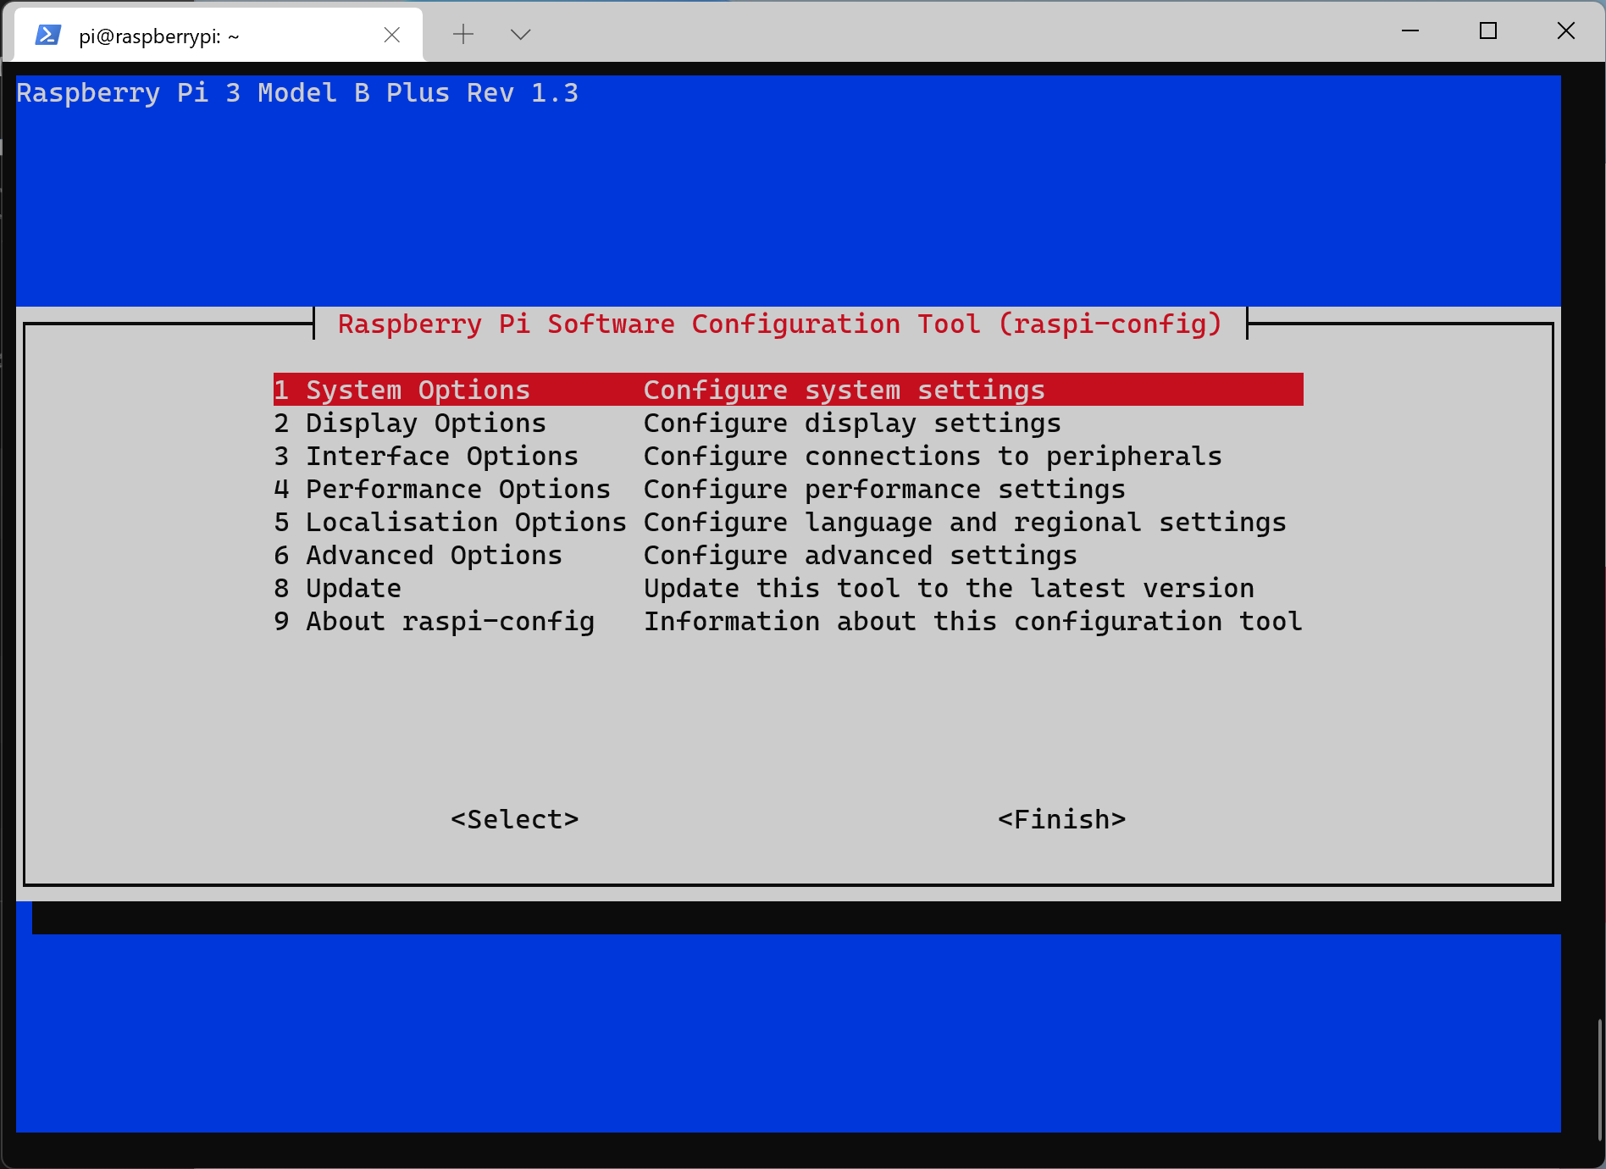
Task: Select the System Options entry
Action: click(x=418, y=390)
